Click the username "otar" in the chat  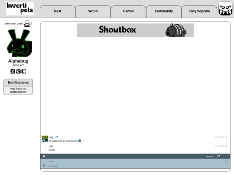coord(51,146)
